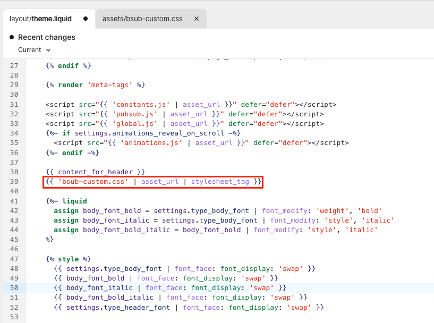434x323 pixels.
Task: Click line number 39 in the gutter
Action: coord(14,182)
